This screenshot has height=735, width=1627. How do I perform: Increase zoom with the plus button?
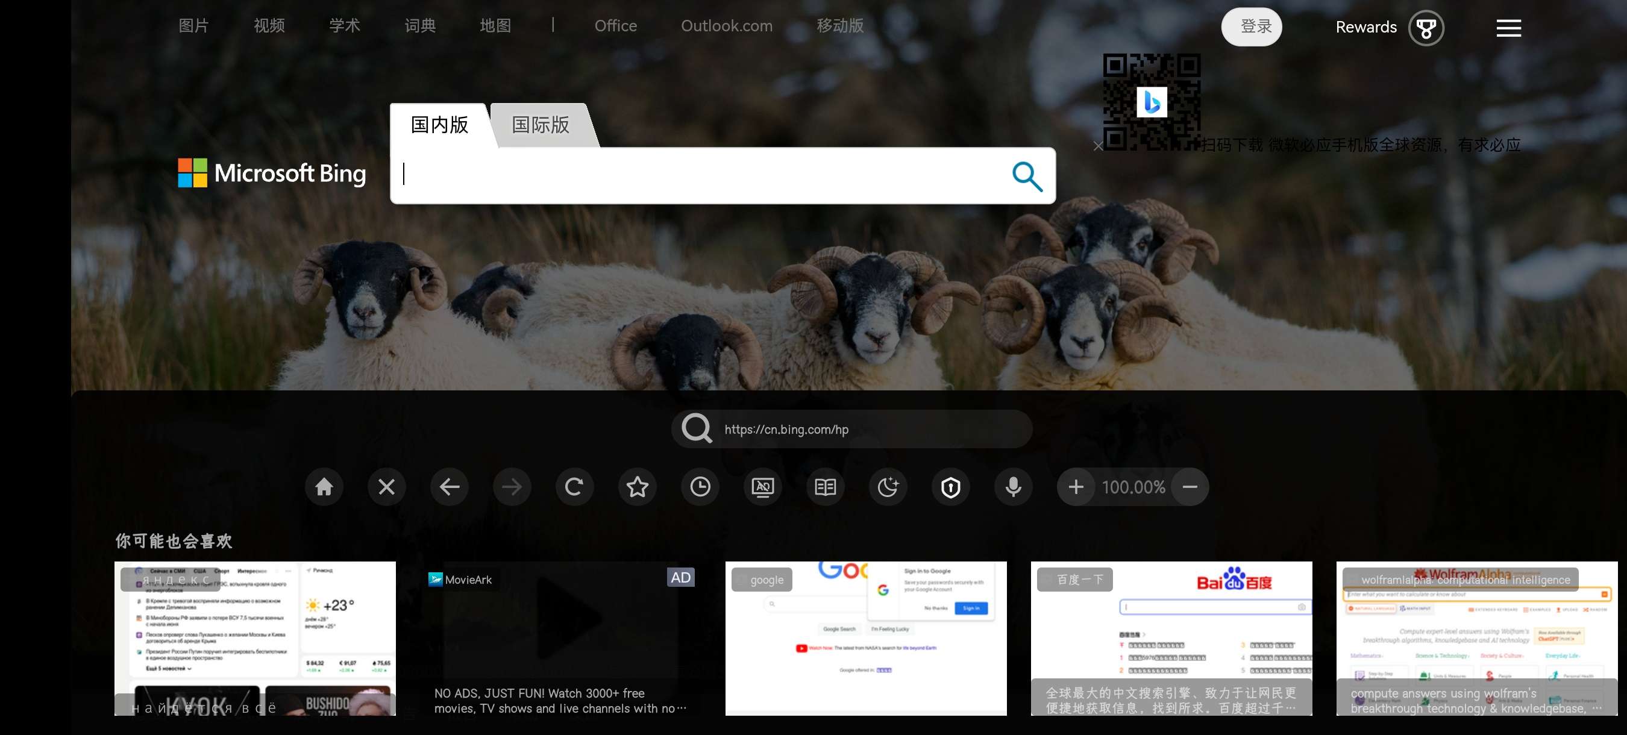pos(1076,487)
